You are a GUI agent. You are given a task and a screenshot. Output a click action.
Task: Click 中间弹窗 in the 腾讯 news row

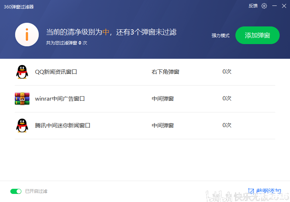click(163, 125)
